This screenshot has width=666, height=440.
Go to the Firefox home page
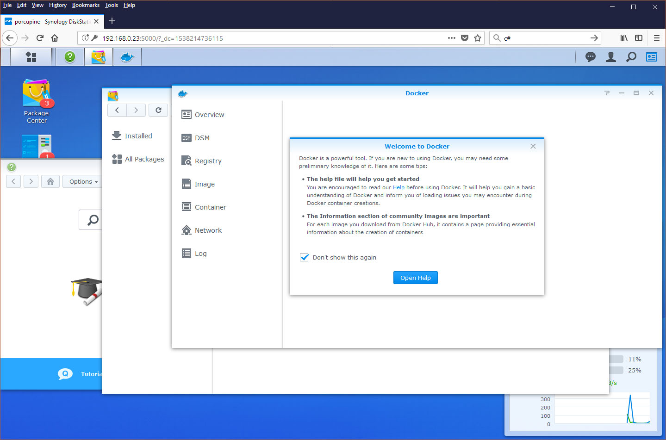point(55,38)
